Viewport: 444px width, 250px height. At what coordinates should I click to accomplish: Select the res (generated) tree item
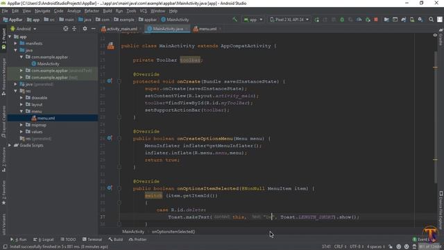coord(35,139)
